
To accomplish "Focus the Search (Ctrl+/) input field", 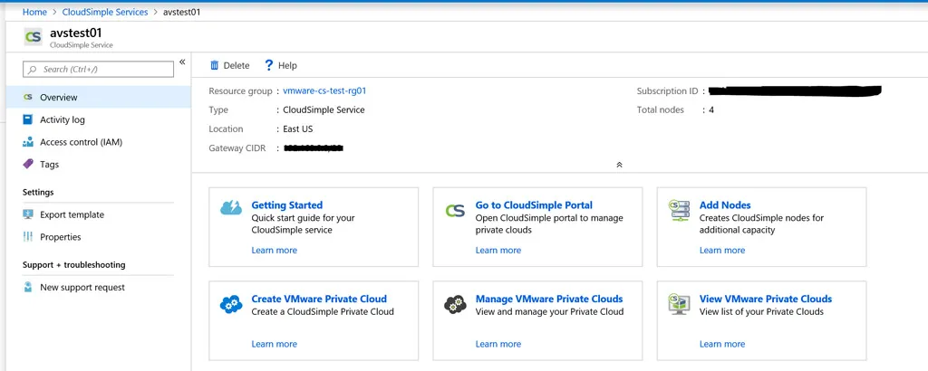I will pyautogui.click(x=98, y=69).
